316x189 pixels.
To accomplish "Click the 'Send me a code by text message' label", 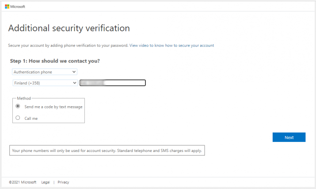I will click(53, 107).
